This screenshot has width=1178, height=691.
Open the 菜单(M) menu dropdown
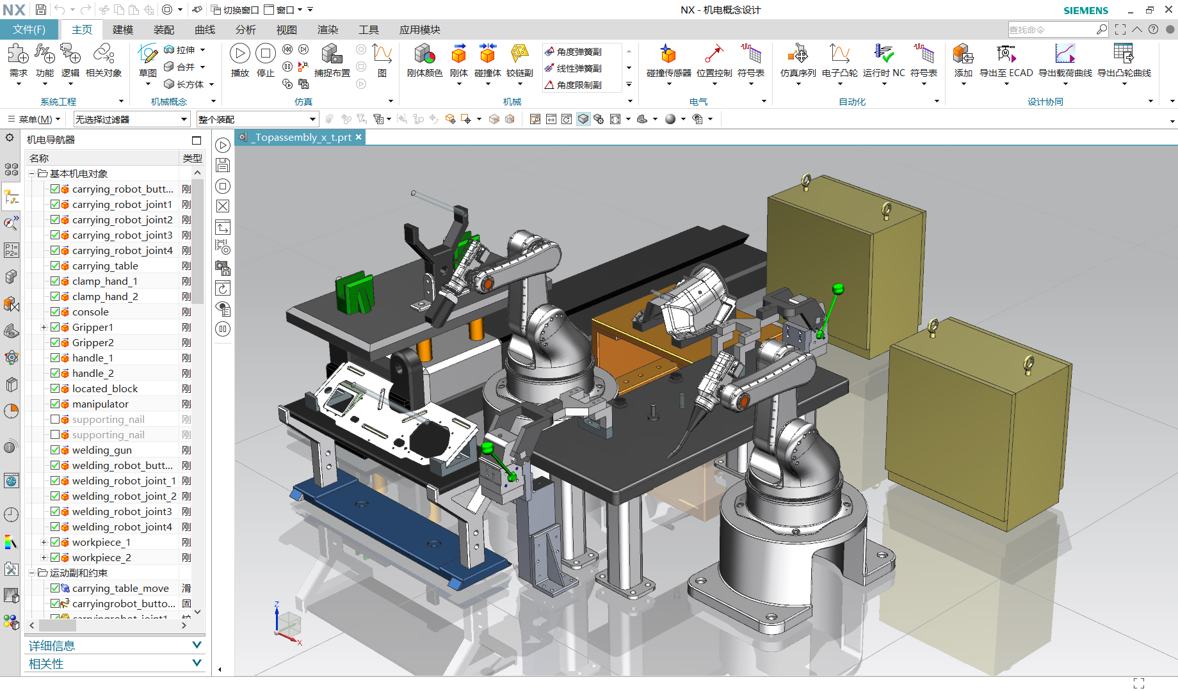[x=34, y=119]
